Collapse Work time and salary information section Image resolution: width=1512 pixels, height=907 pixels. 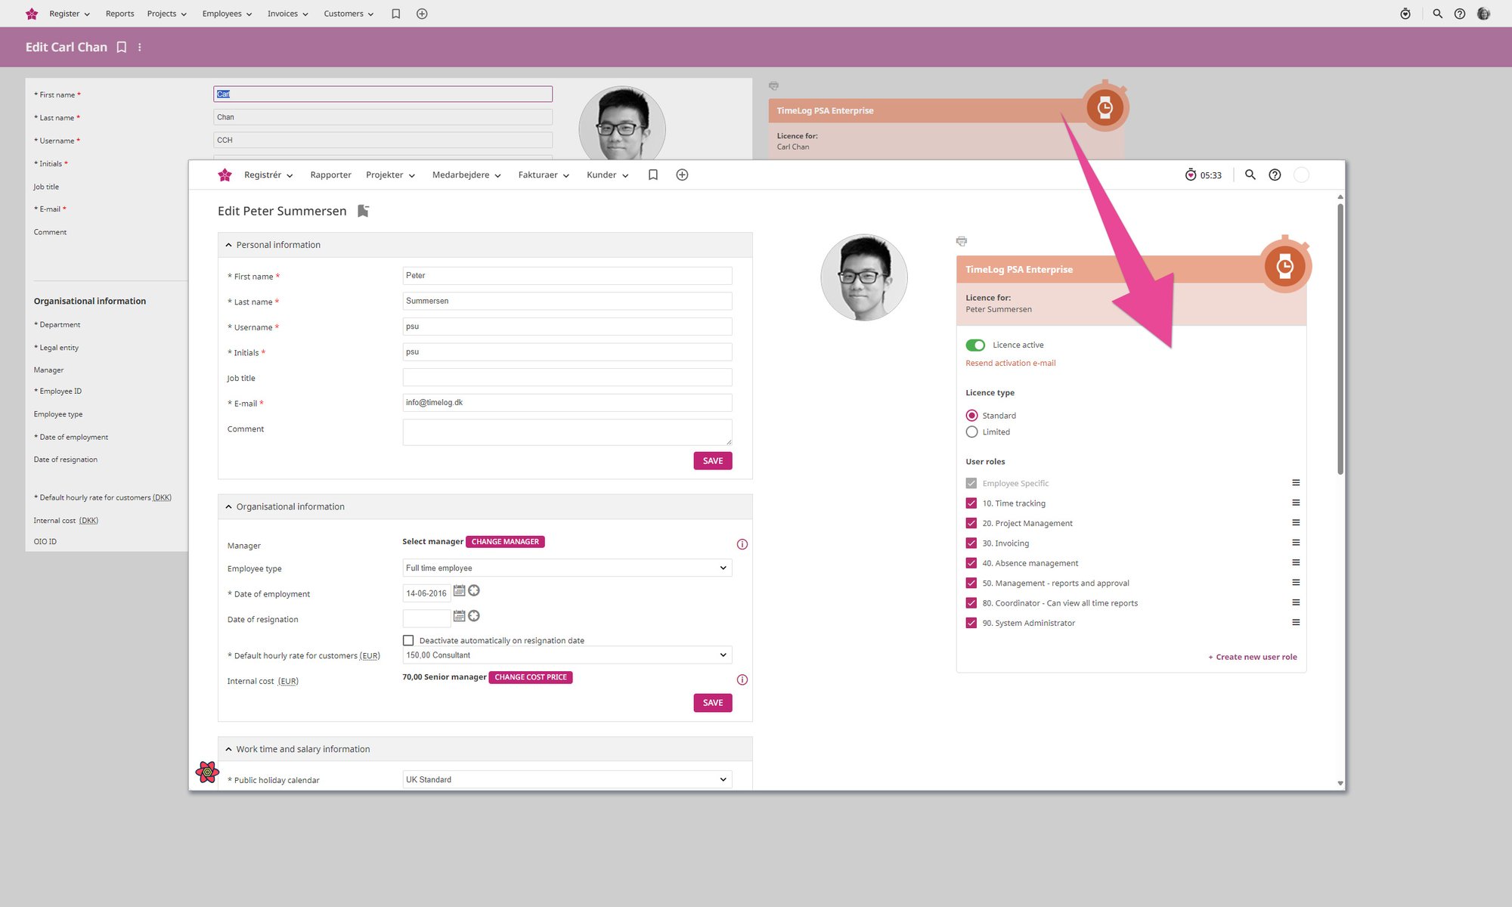point(228,749)
